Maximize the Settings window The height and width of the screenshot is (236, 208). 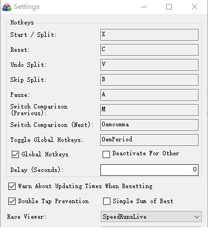coord(169,7)
